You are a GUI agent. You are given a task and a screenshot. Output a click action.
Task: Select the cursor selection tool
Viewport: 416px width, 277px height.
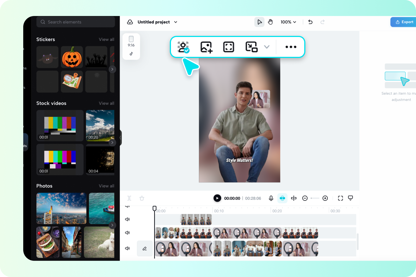[x=259, y=22]
